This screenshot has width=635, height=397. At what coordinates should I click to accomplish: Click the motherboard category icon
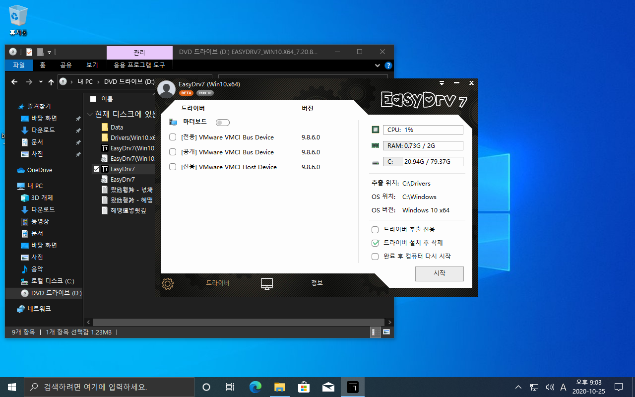pos(173,122)
